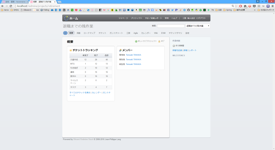
Task: Click the blue plus button beside 概要 tab
Action: pyautogui.click(x=65, y=33)
